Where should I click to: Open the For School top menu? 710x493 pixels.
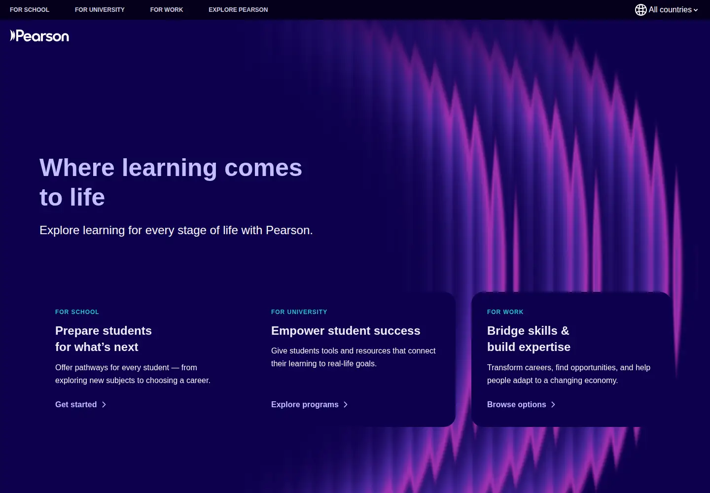(30, 10)
